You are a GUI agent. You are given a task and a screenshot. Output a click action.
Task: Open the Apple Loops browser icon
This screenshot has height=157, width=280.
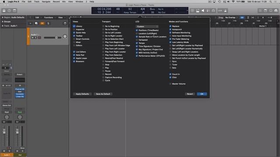coord(271,10)
